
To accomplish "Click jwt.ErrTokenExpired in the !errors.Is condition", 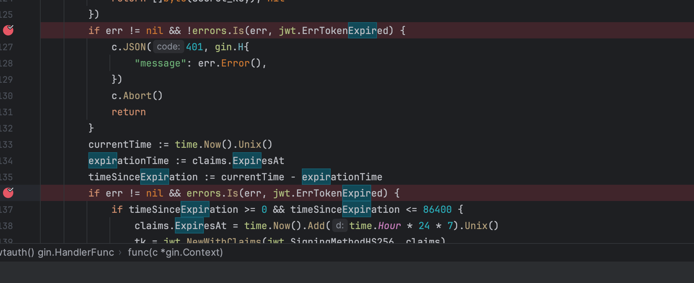I will click(333, 31).
